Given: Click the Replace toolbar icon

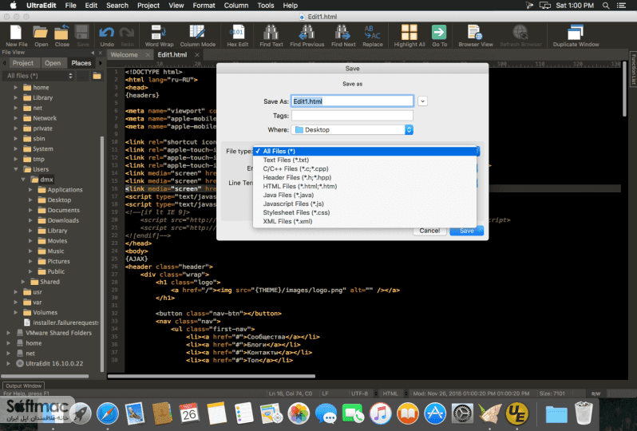Looking at the screenshot, I should point(372,35).
